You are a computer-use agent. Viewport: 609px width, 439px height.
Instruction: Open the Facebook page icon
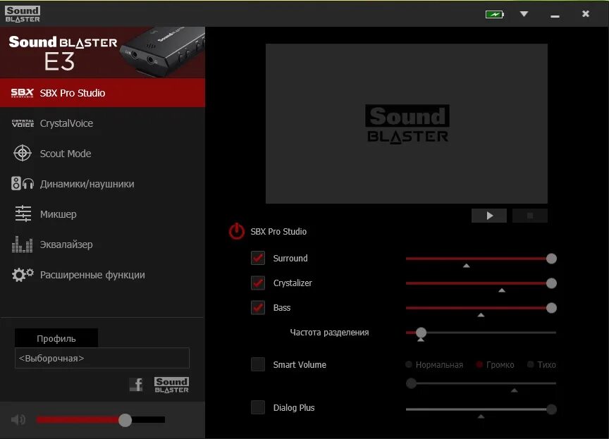coord(136,385)
